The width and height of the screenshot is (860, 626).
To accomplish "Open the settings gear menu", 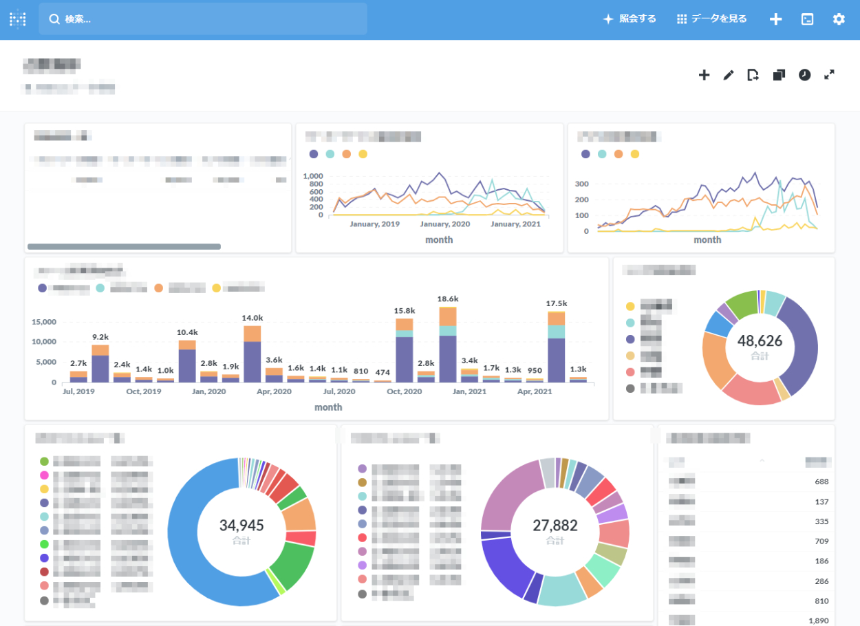I will click(839, 19).
